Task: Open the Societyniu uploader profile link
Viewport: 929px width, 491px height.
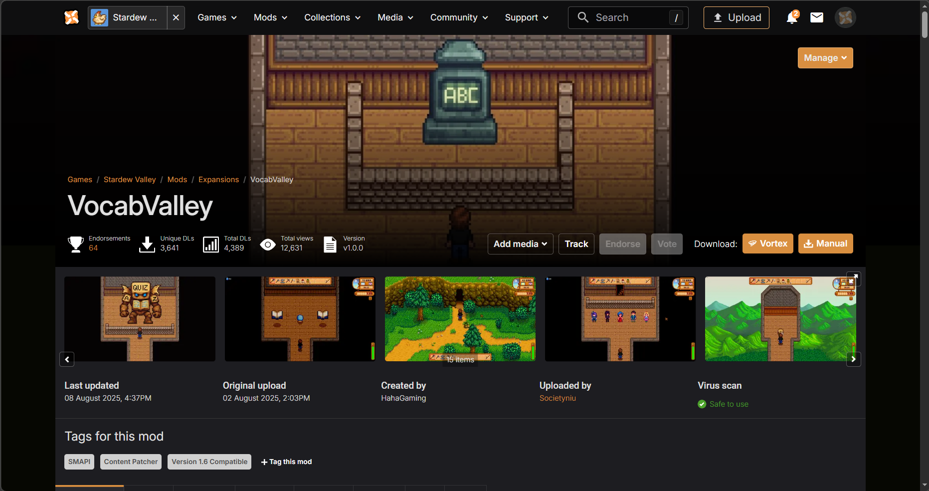Action: point(557,398)
